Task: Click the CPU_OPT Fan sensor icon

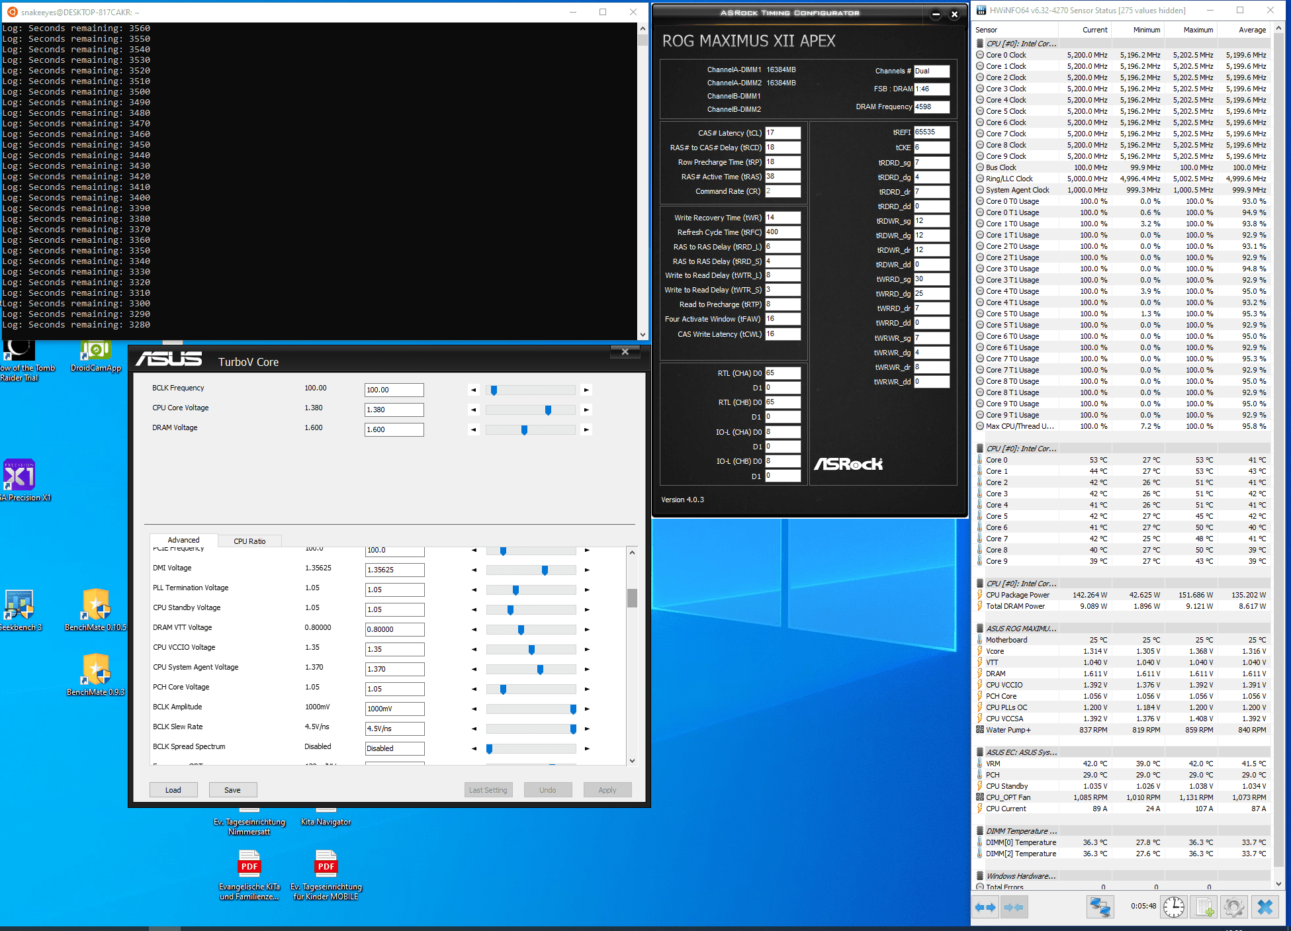Action: point(980,797)
